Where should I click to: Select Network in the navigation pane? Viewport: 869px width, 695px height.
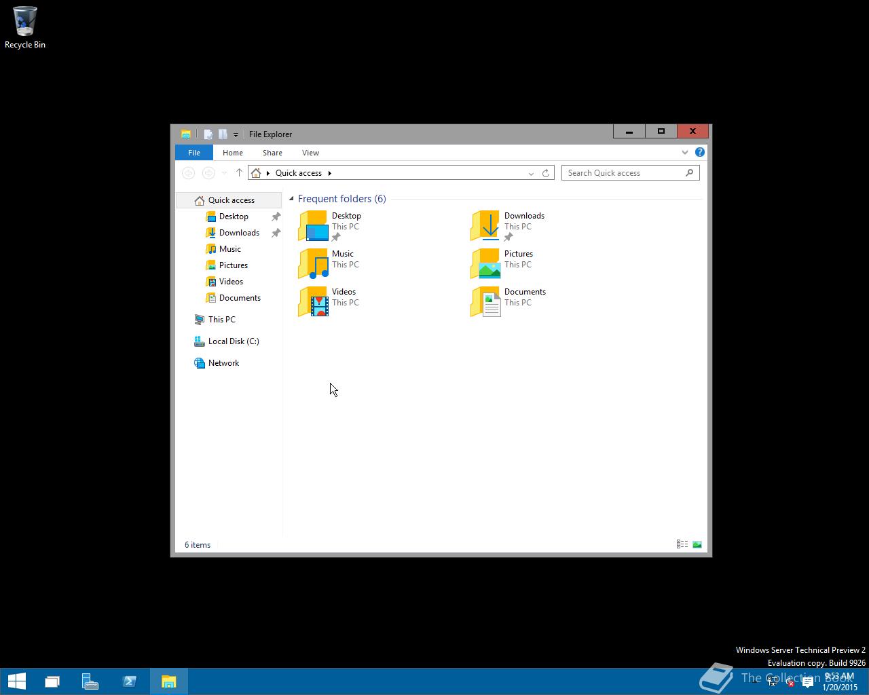[x=223, y=363]
